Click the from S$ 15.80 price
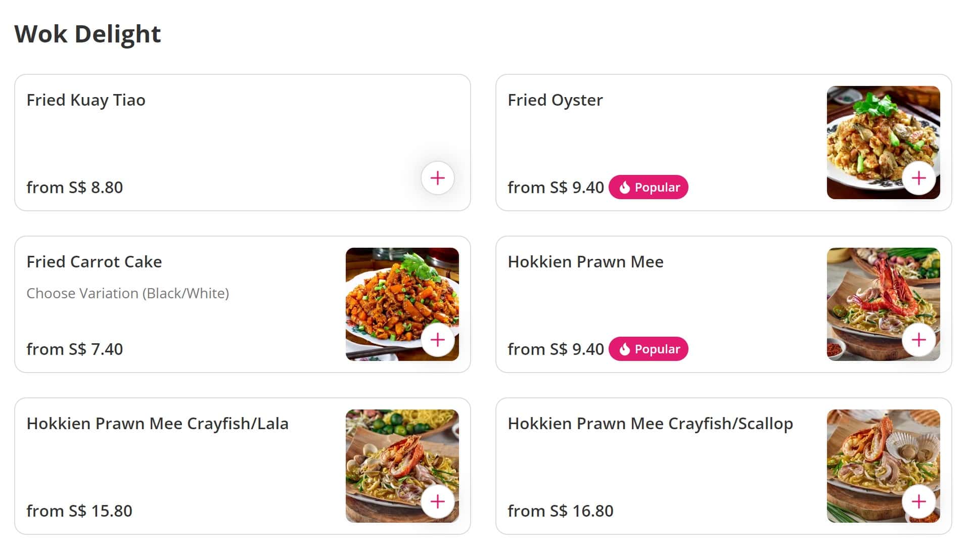The width and height of the screenshot is (968, 549). coord(79,511)
